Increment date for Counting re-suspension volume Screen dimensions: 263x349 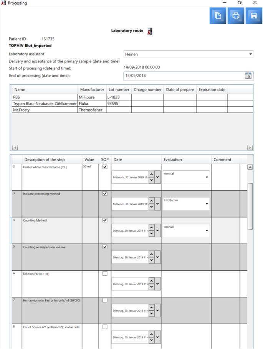pos(152,254)
